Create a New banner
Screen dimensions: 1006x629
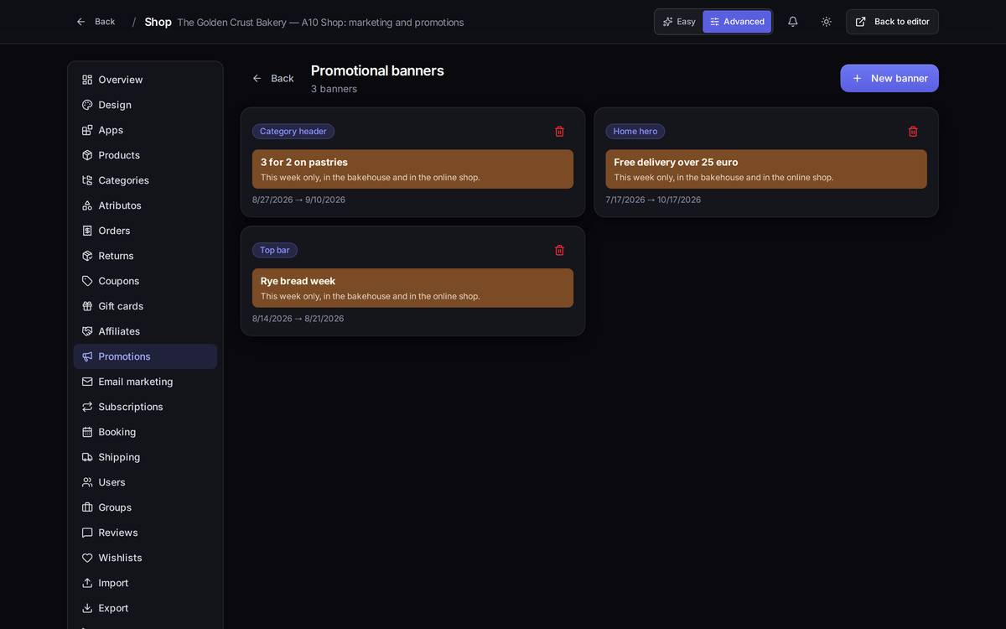889,78
